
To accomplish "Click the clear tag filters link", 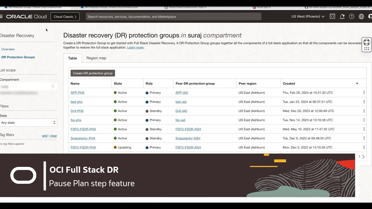I will pos(53,136).
